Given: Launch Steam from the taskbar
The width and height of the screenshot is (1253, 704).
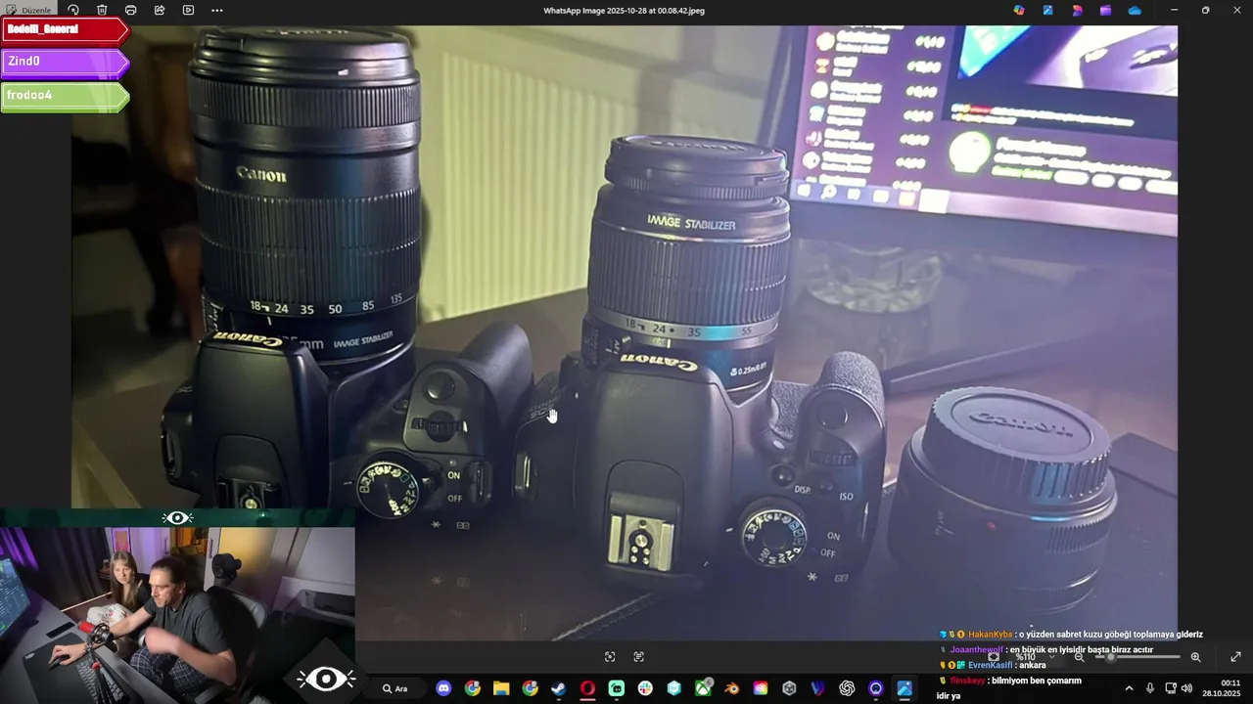Looking at the screenshot, I should tap(559, 688).
